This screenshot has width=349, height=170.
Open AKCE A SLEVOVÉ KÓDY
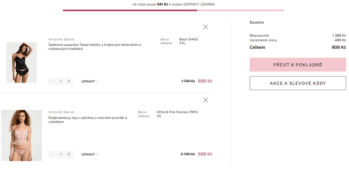coord(298,83)
